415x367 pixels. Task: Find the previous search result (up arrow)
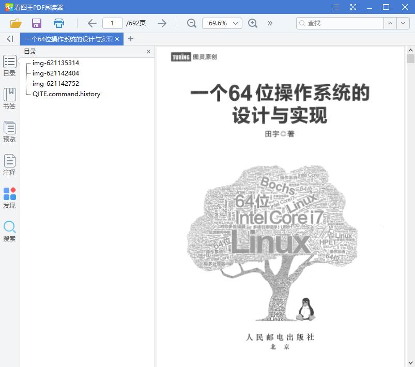[390, 23]
